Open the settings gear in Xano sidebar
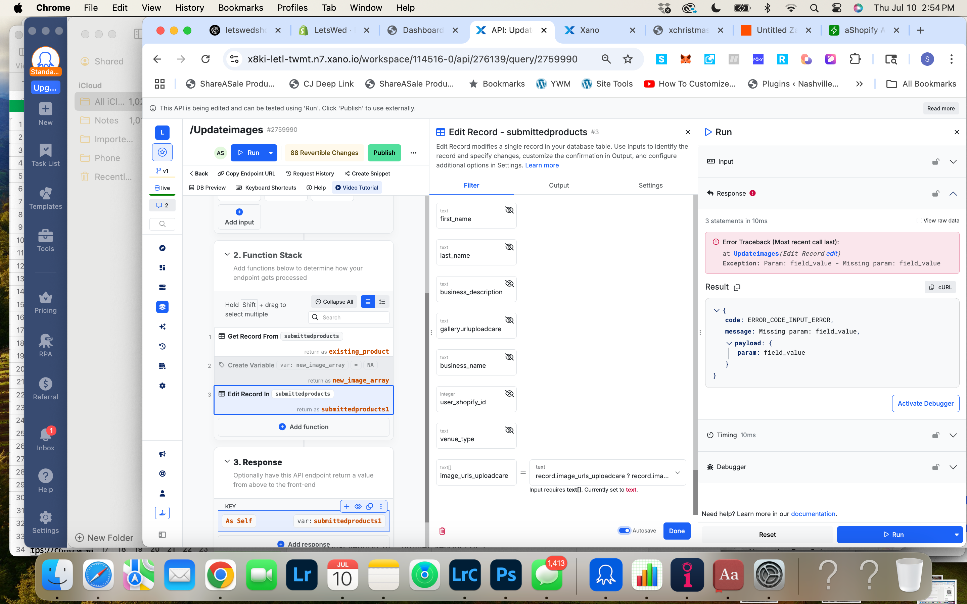This screenshot has height=604, width=967. (x=162, y=386)
